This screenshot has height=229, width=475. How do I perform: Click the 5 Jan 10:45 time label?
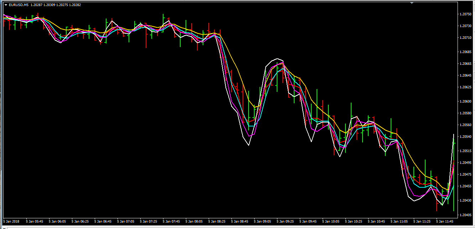377,222
